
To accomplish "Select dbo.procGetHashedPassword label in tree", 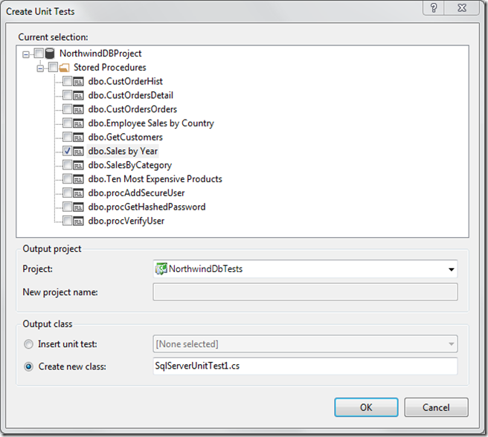I will (147, 207).
